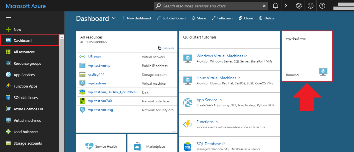
Task: Click the Load balancers diamond icon
Action: [8, 132]
